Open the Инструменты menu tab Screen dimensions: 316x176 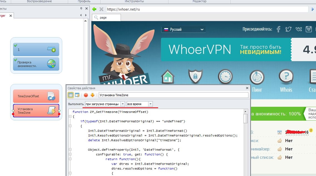coord(134,1)
